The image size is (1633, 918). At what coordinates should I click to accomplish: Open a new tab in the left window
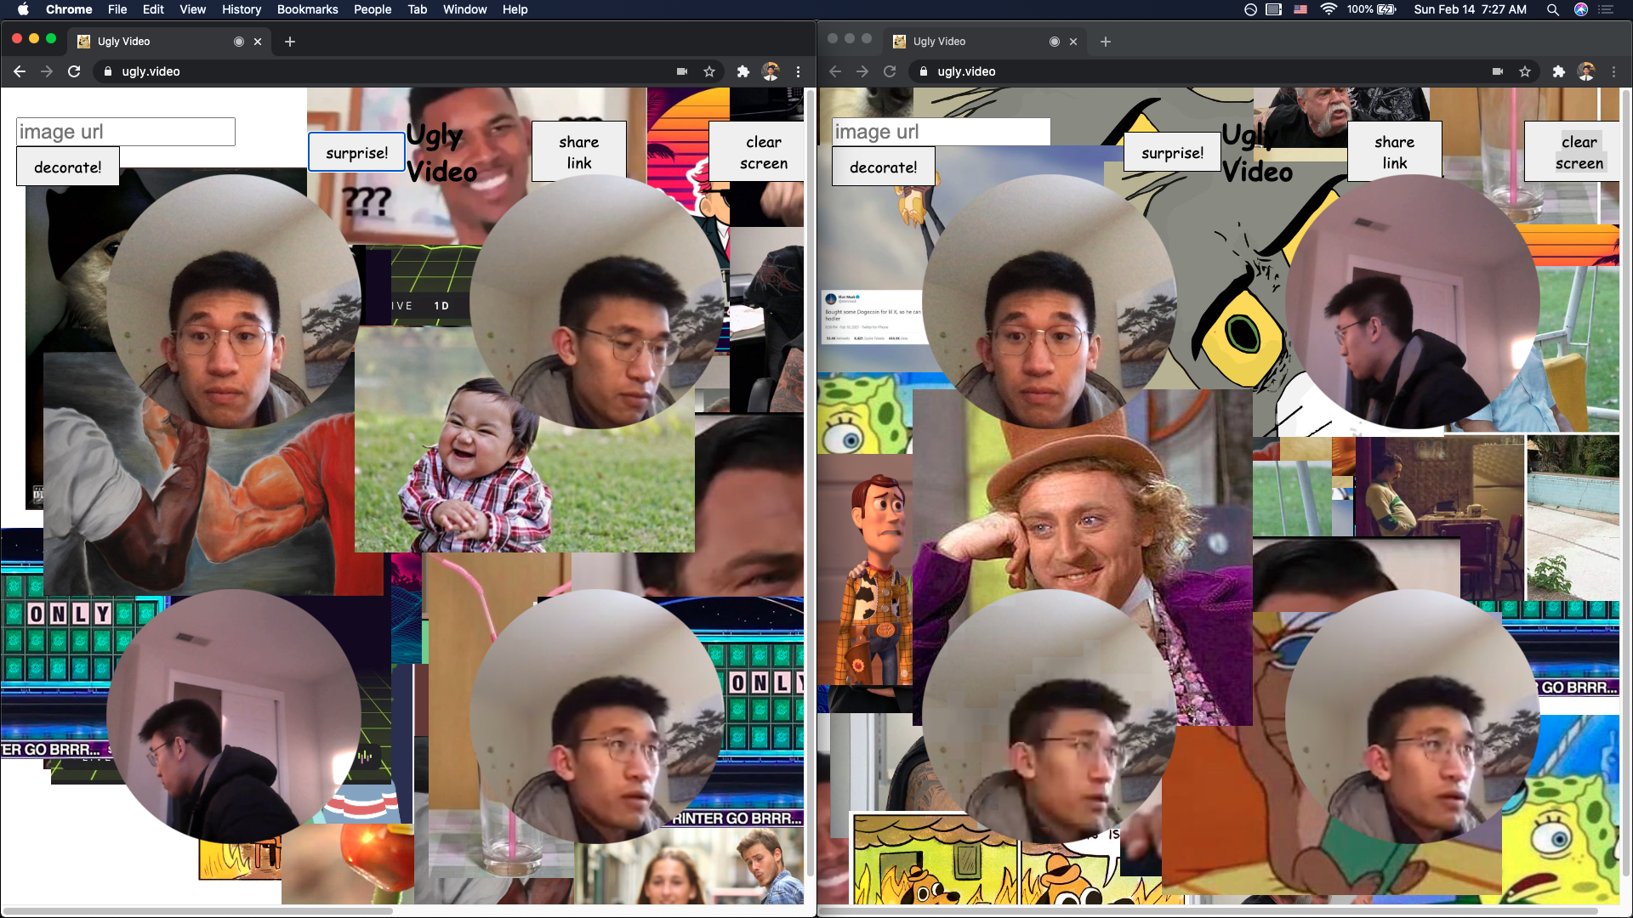tap(290, 42)
